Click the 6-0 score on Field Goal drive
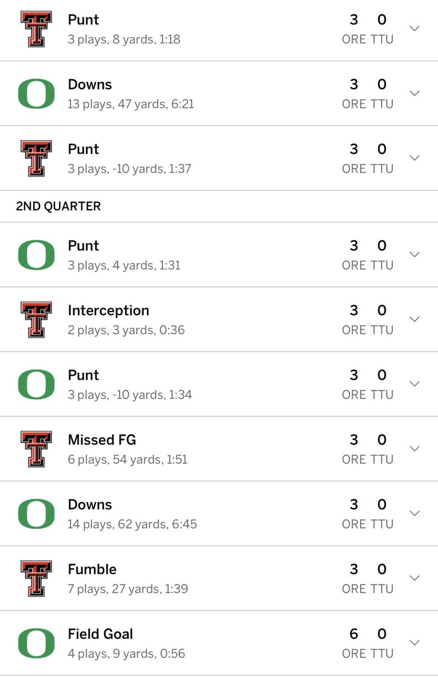This screenshot has height=677, width=438. pos(367,634)
